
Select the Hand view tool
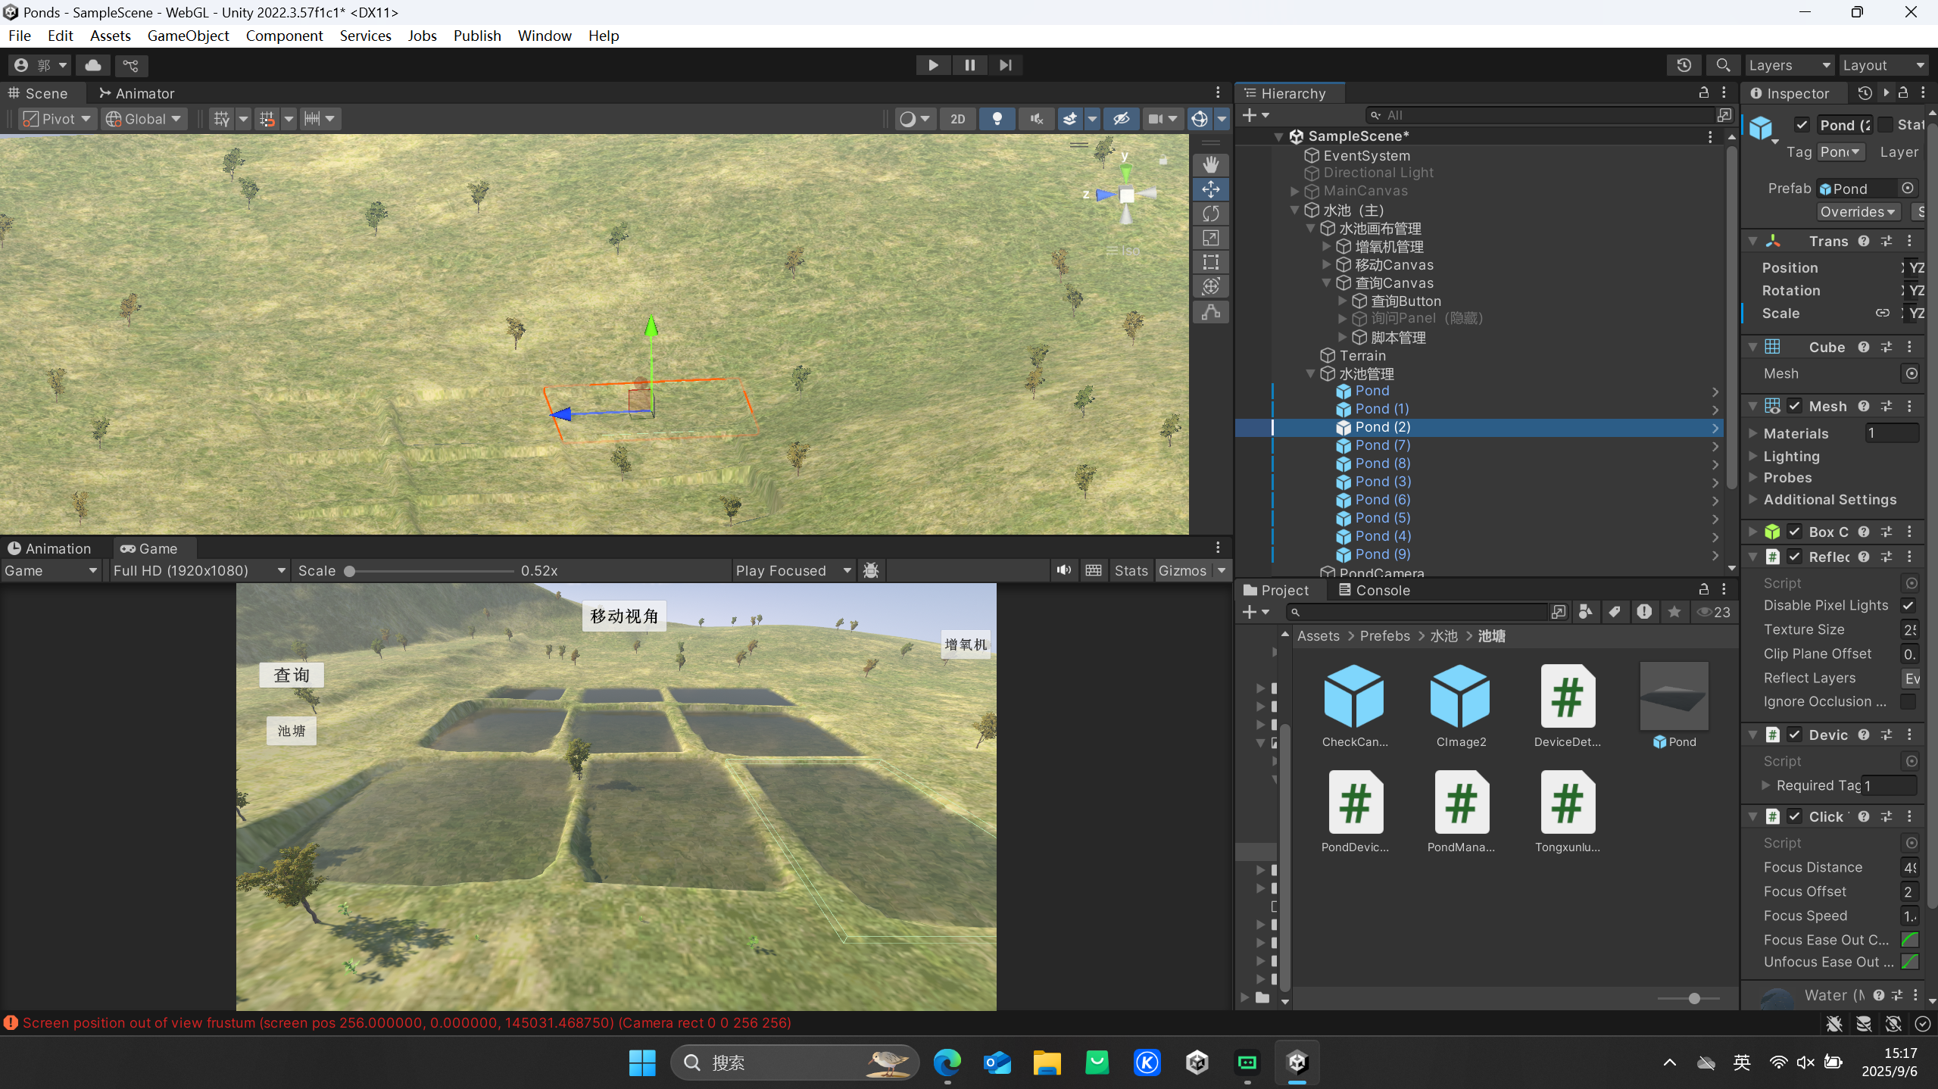[1210, 164]
